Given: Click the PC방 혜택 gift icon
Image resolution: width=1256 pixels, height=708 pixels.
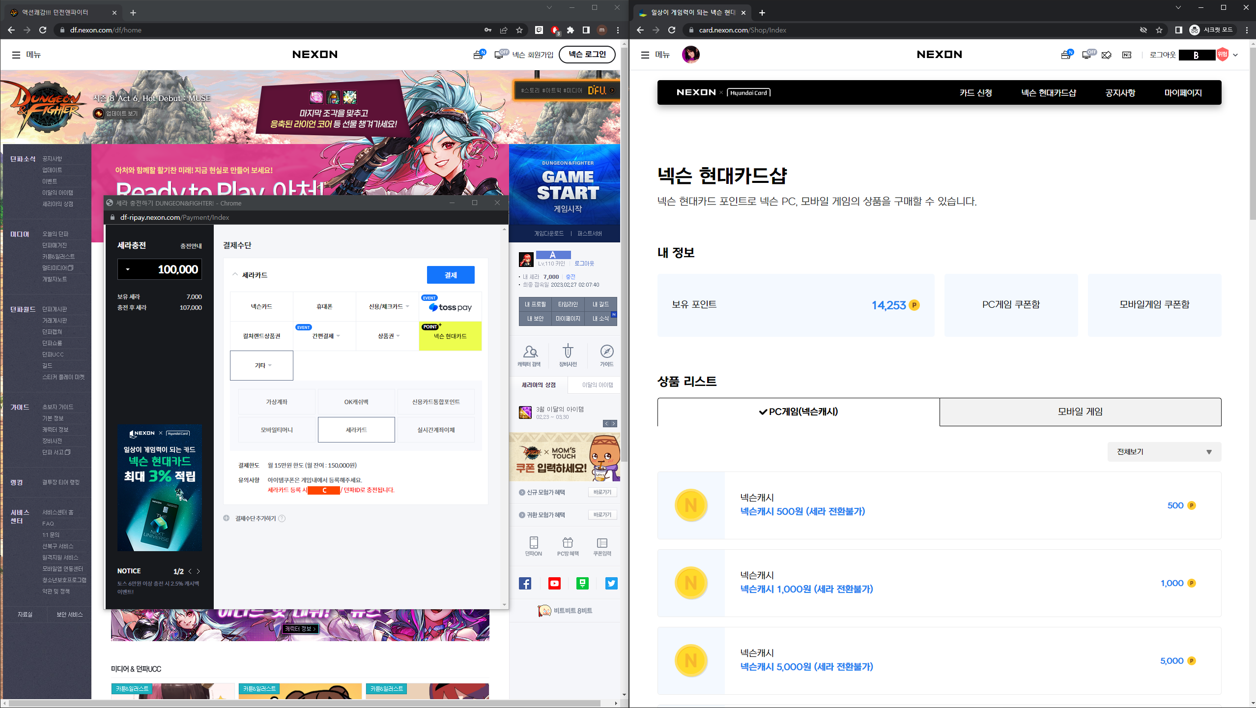Looking at the screenshot, I should tap(568, 546).
